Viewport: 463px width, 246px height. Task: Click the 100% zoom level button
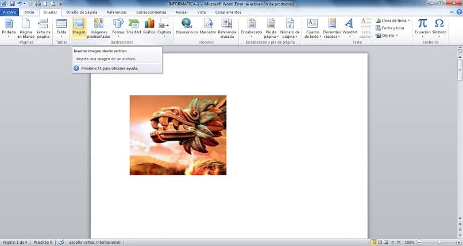click(409, 242)
